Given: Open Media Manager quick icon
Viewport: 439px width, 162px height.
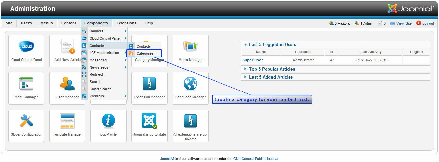Looking at the screenshot, I should (191, 51).
